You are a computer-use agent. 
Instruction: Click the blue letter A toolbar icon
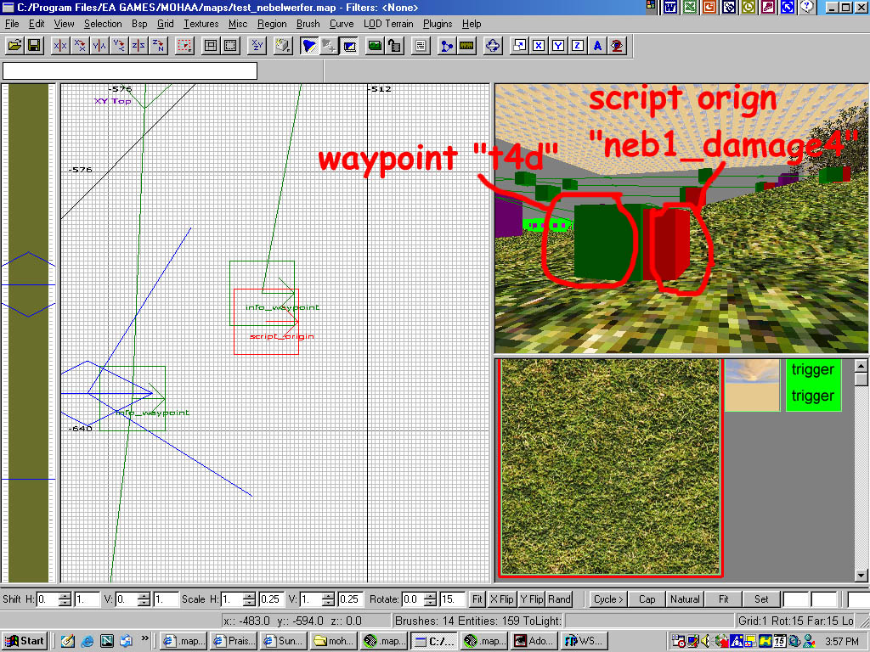[598, 46]
